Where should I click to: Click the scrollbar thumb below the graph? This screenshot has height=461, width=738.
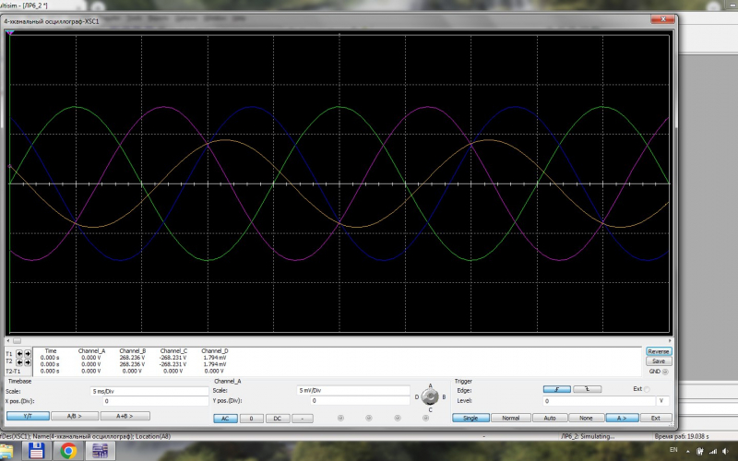(x=17, y=340)
